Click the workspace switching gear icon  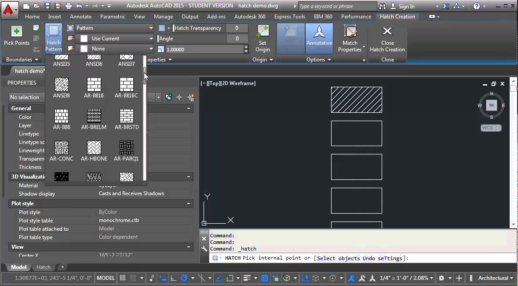441,278
